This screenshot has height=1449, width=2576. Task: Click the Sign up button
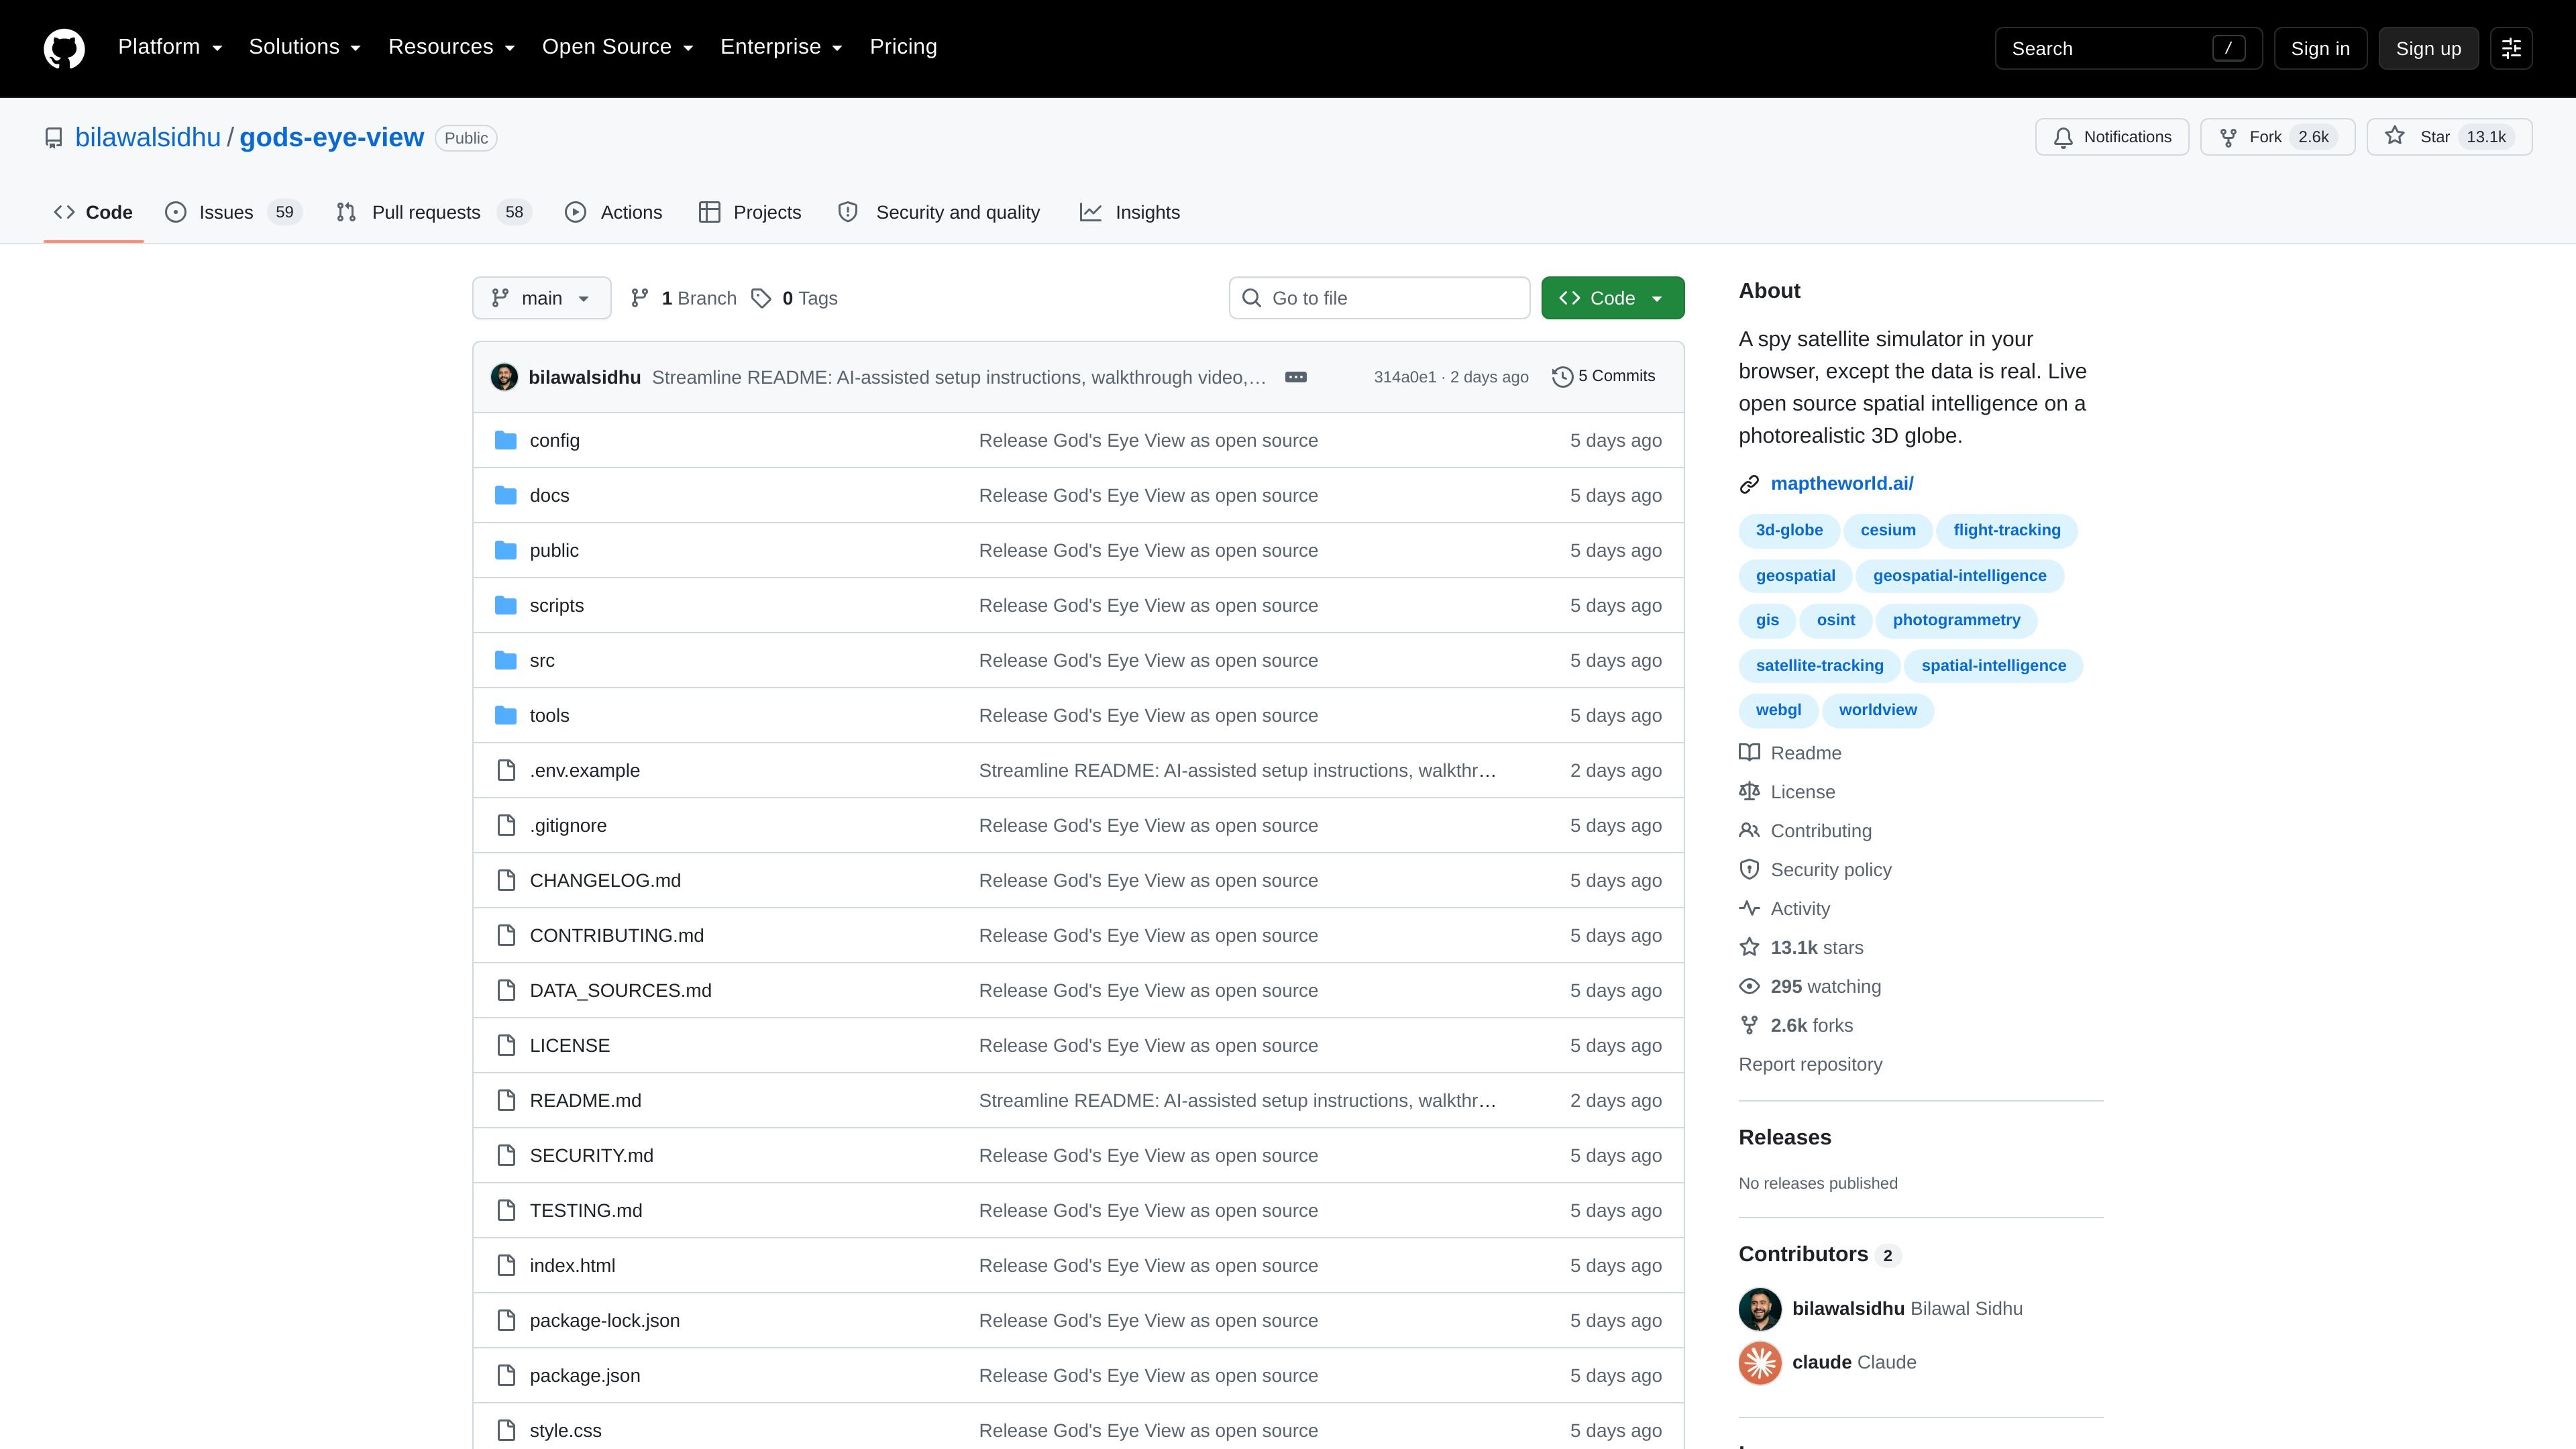2428,48
